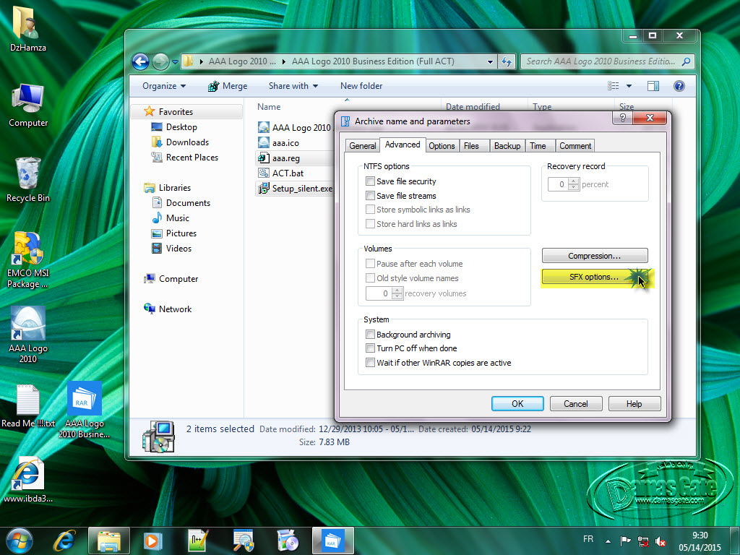Expand AAA Logo 2010 breadcrumb arrow
The height and width of the screenshot is (555, 740).
pyautogui.click(x=283, y=62)
